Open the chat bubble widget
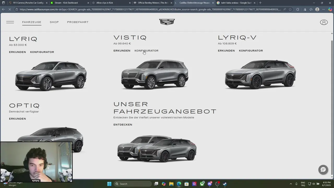Image resolution: width=334 pixels, height=188 pixels. 323,170
